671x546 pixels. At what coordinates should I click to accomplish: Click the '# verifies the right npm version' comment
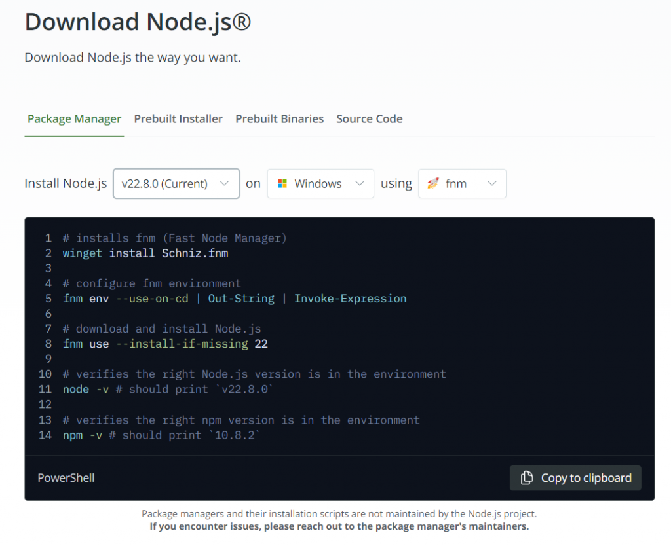[x=241, y=420]
